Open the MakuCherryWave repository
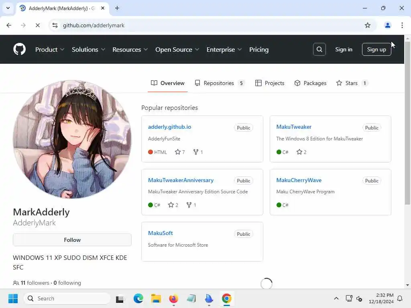411x308 pixels. click(299, 180)
